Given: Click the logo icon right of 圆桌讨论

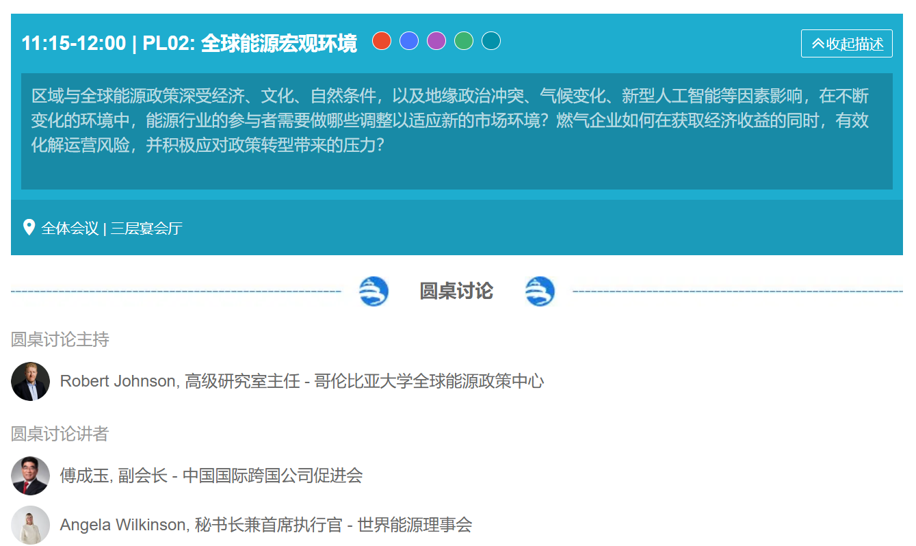Looking at the screenshot, I should pos(540,291).
